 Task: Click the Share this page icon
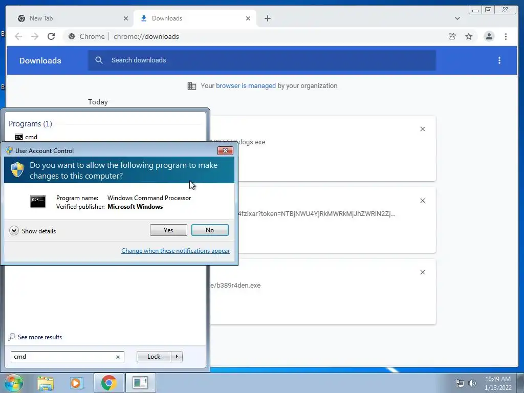pyautogui.click(x=452, y=36)
